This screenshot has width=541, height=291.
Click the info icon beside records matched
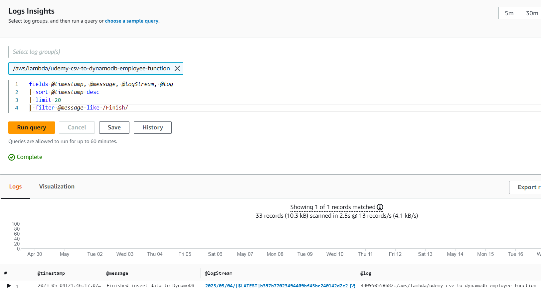[380, 207]
